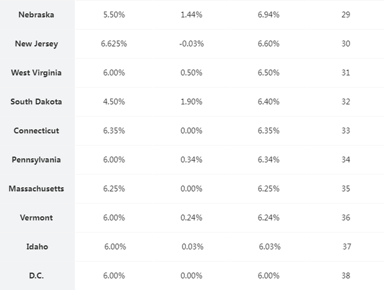
Task: Click Idaho's 6.03% combined rate
Action: click(270, 246)
